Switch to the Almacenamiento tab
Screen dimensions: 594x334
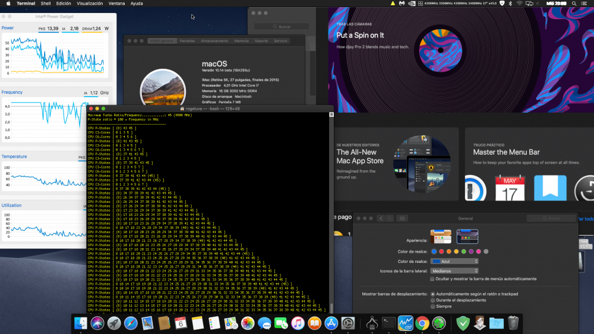214,41
